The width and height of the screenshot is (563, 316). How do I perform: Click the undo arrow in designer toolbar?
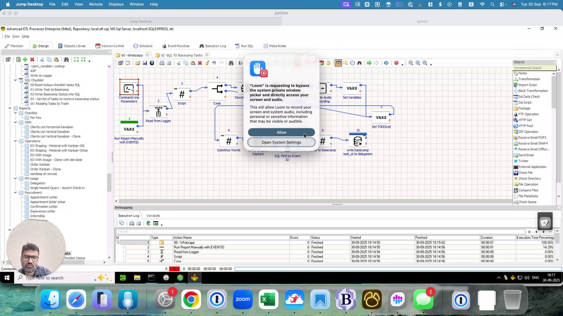point(214,63)
